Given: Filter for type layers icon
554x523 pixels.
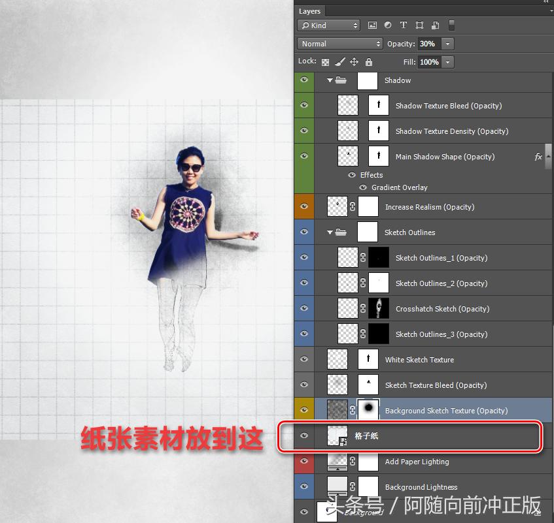Looking at the screenshot, I should tap(403, 25).
